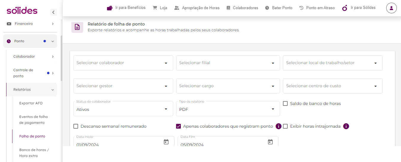Open calendar picker for Data Início
The image size is (401, 162).
(166, 142)
